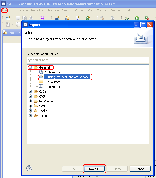Expand the Run/Debug folder node
The height and width of the screenshot is (178, 156).
(x=30, y=101)
